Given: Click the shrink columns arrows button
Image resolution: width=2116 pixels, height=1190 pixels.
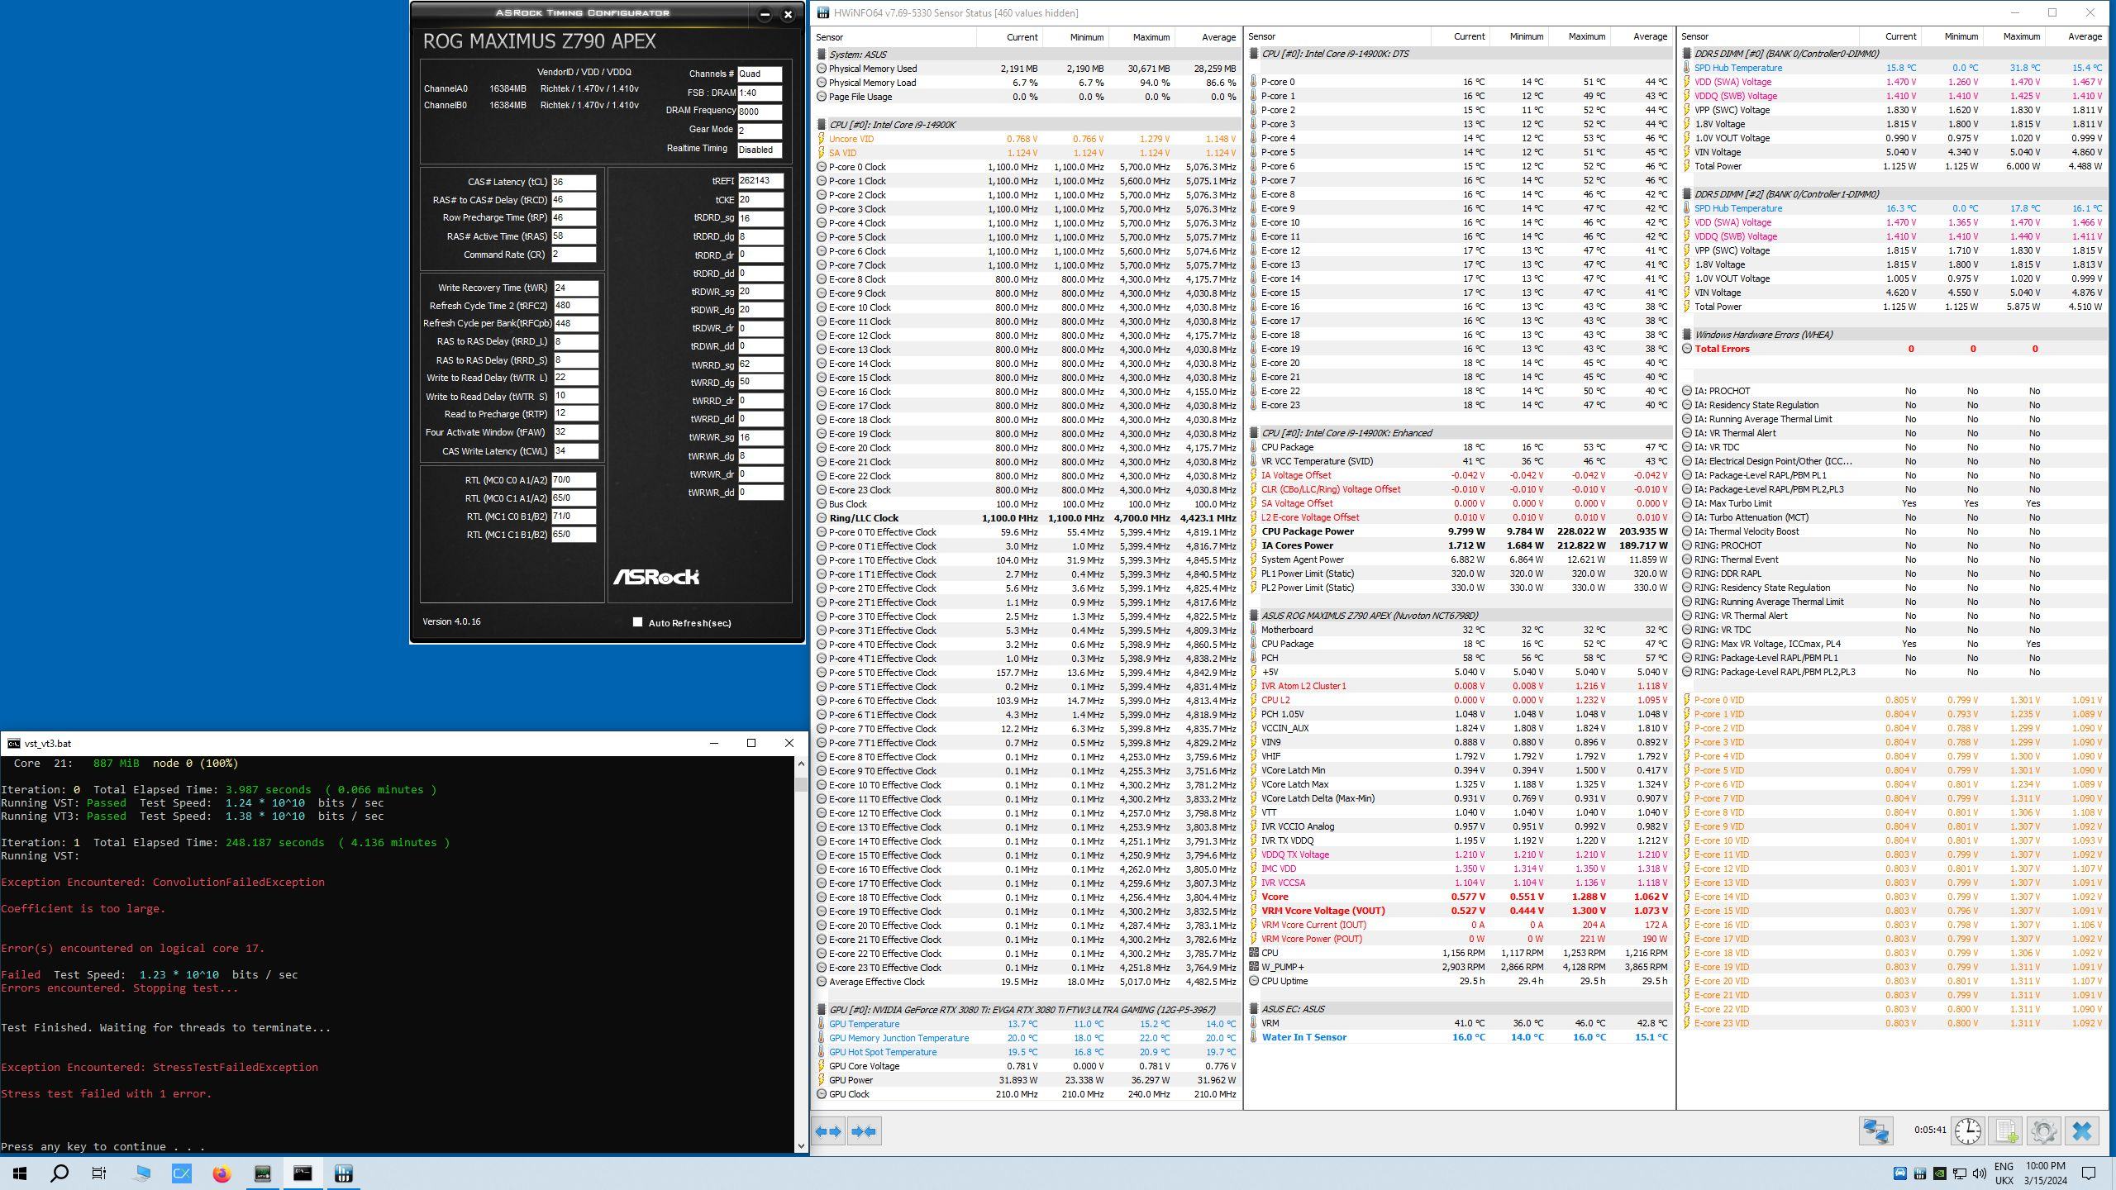Looking at the screenshot, I should coord(864,1131).
